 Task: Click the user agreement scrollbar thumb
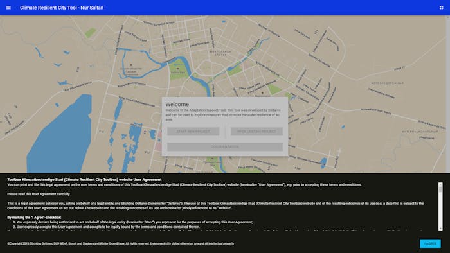tap(440, 189)
